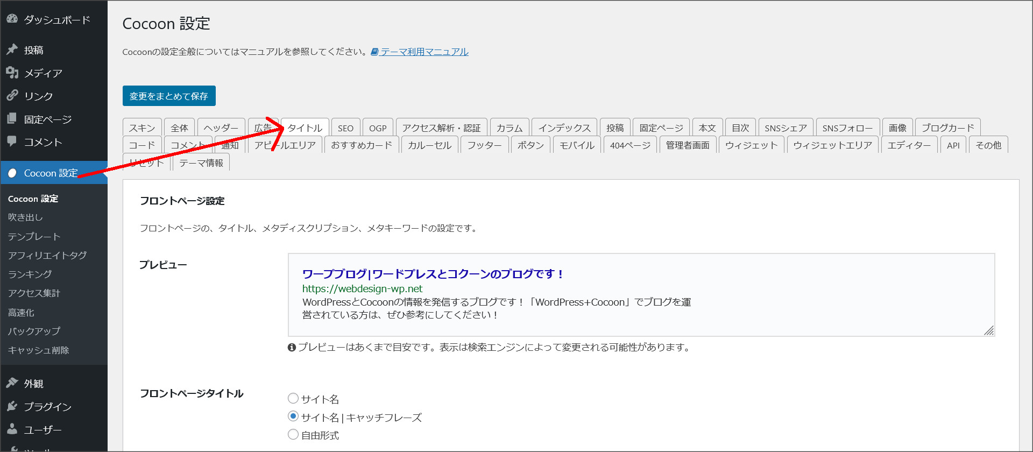Open the アクセス解析・認証 tab
Screen dimensions: 1033x452
(441, 128)
